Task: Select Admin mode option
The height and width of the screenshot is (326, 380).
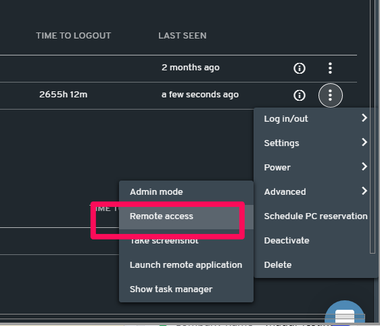Action: point(186,191)
